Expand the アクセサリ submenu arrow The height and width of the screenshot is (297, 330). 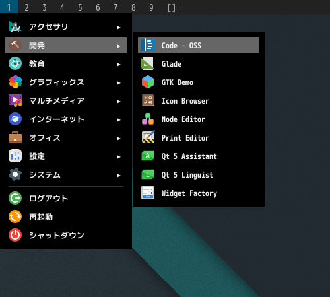point(119,28)
